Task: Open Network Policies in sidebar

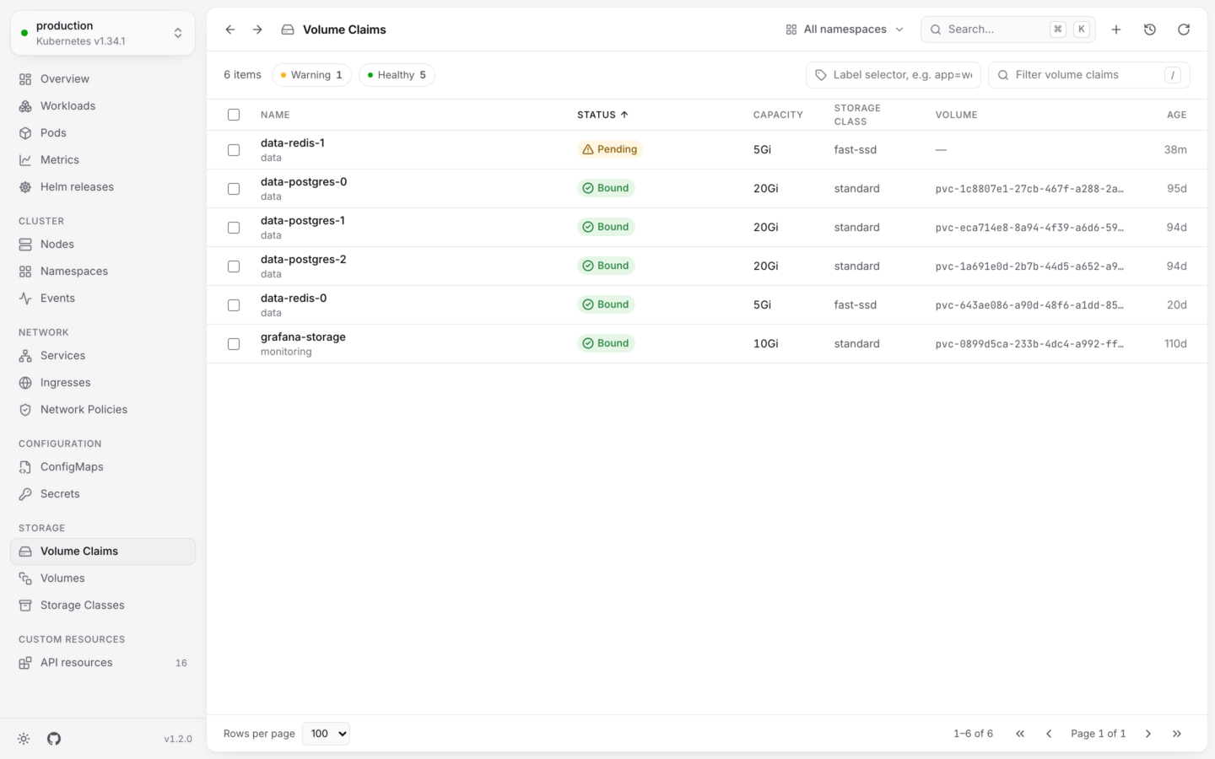Action: pos(103,410)
